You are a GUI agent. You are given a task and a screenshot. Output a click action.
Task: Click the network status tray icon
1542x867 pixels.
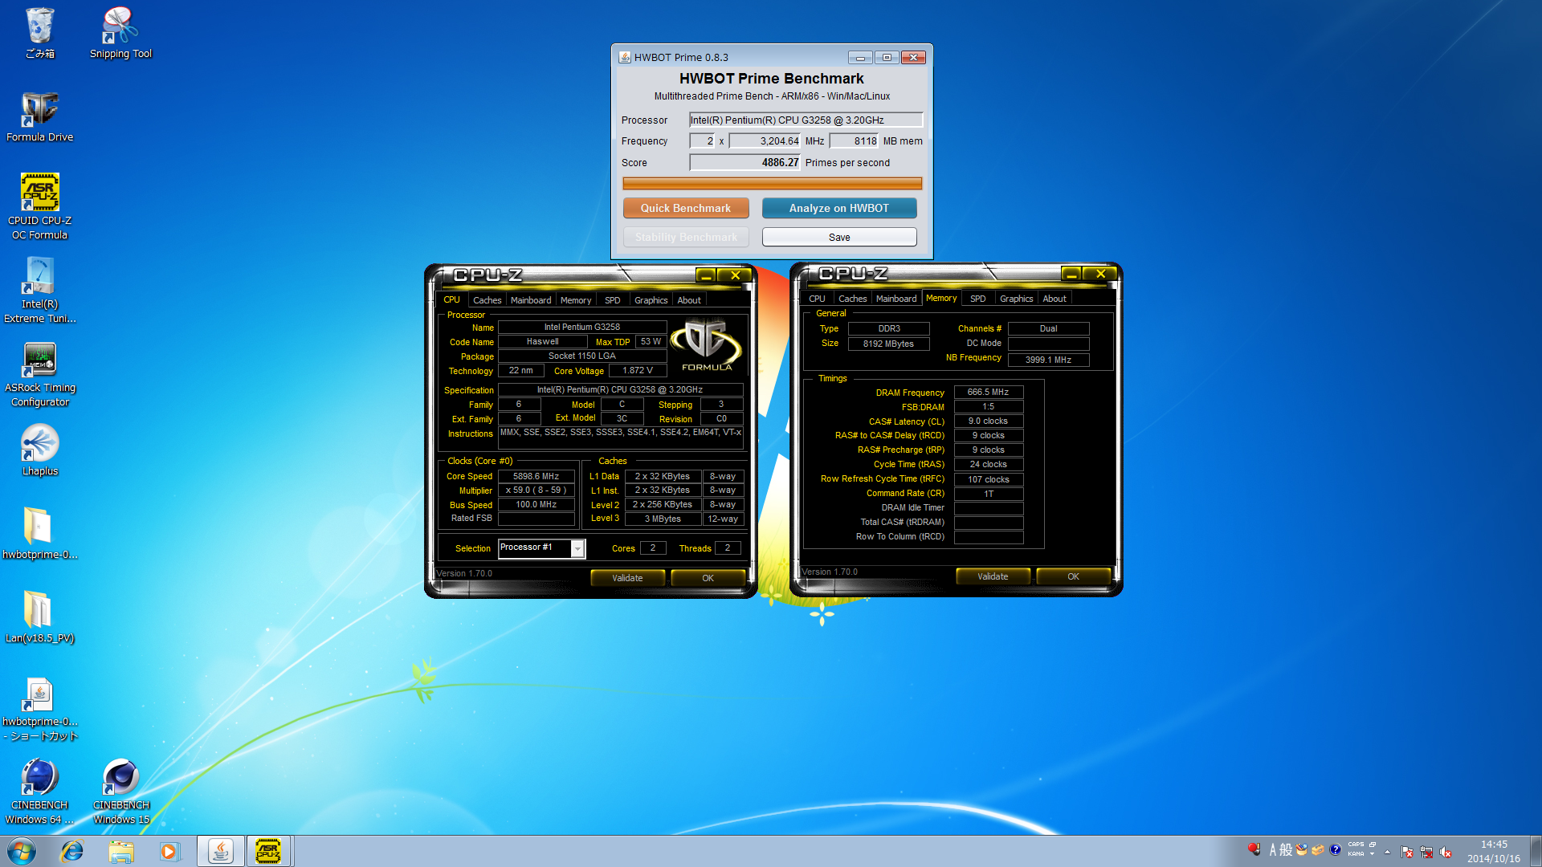tap(1426, 852)
